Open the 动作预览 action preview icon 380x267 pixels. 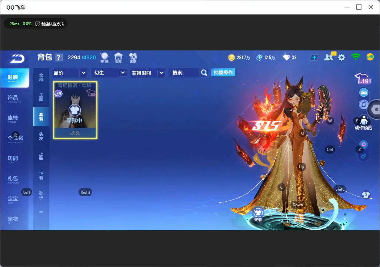[363, 123]
